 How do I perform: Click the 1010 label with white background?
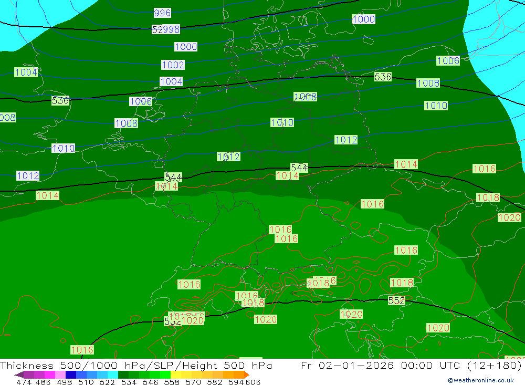64,148
